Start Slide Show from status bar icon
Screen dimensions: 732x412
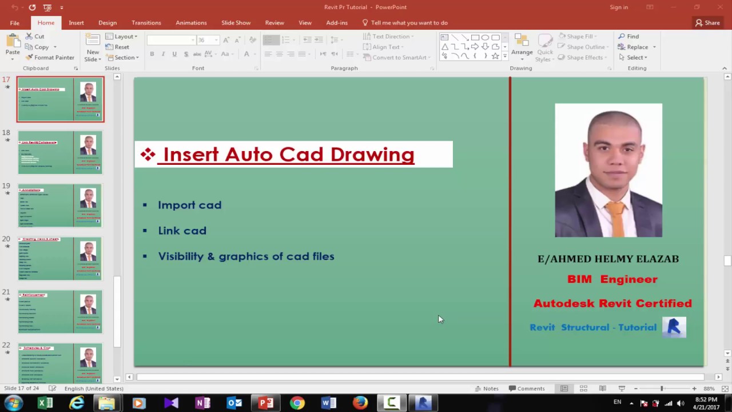click(622, 389)
